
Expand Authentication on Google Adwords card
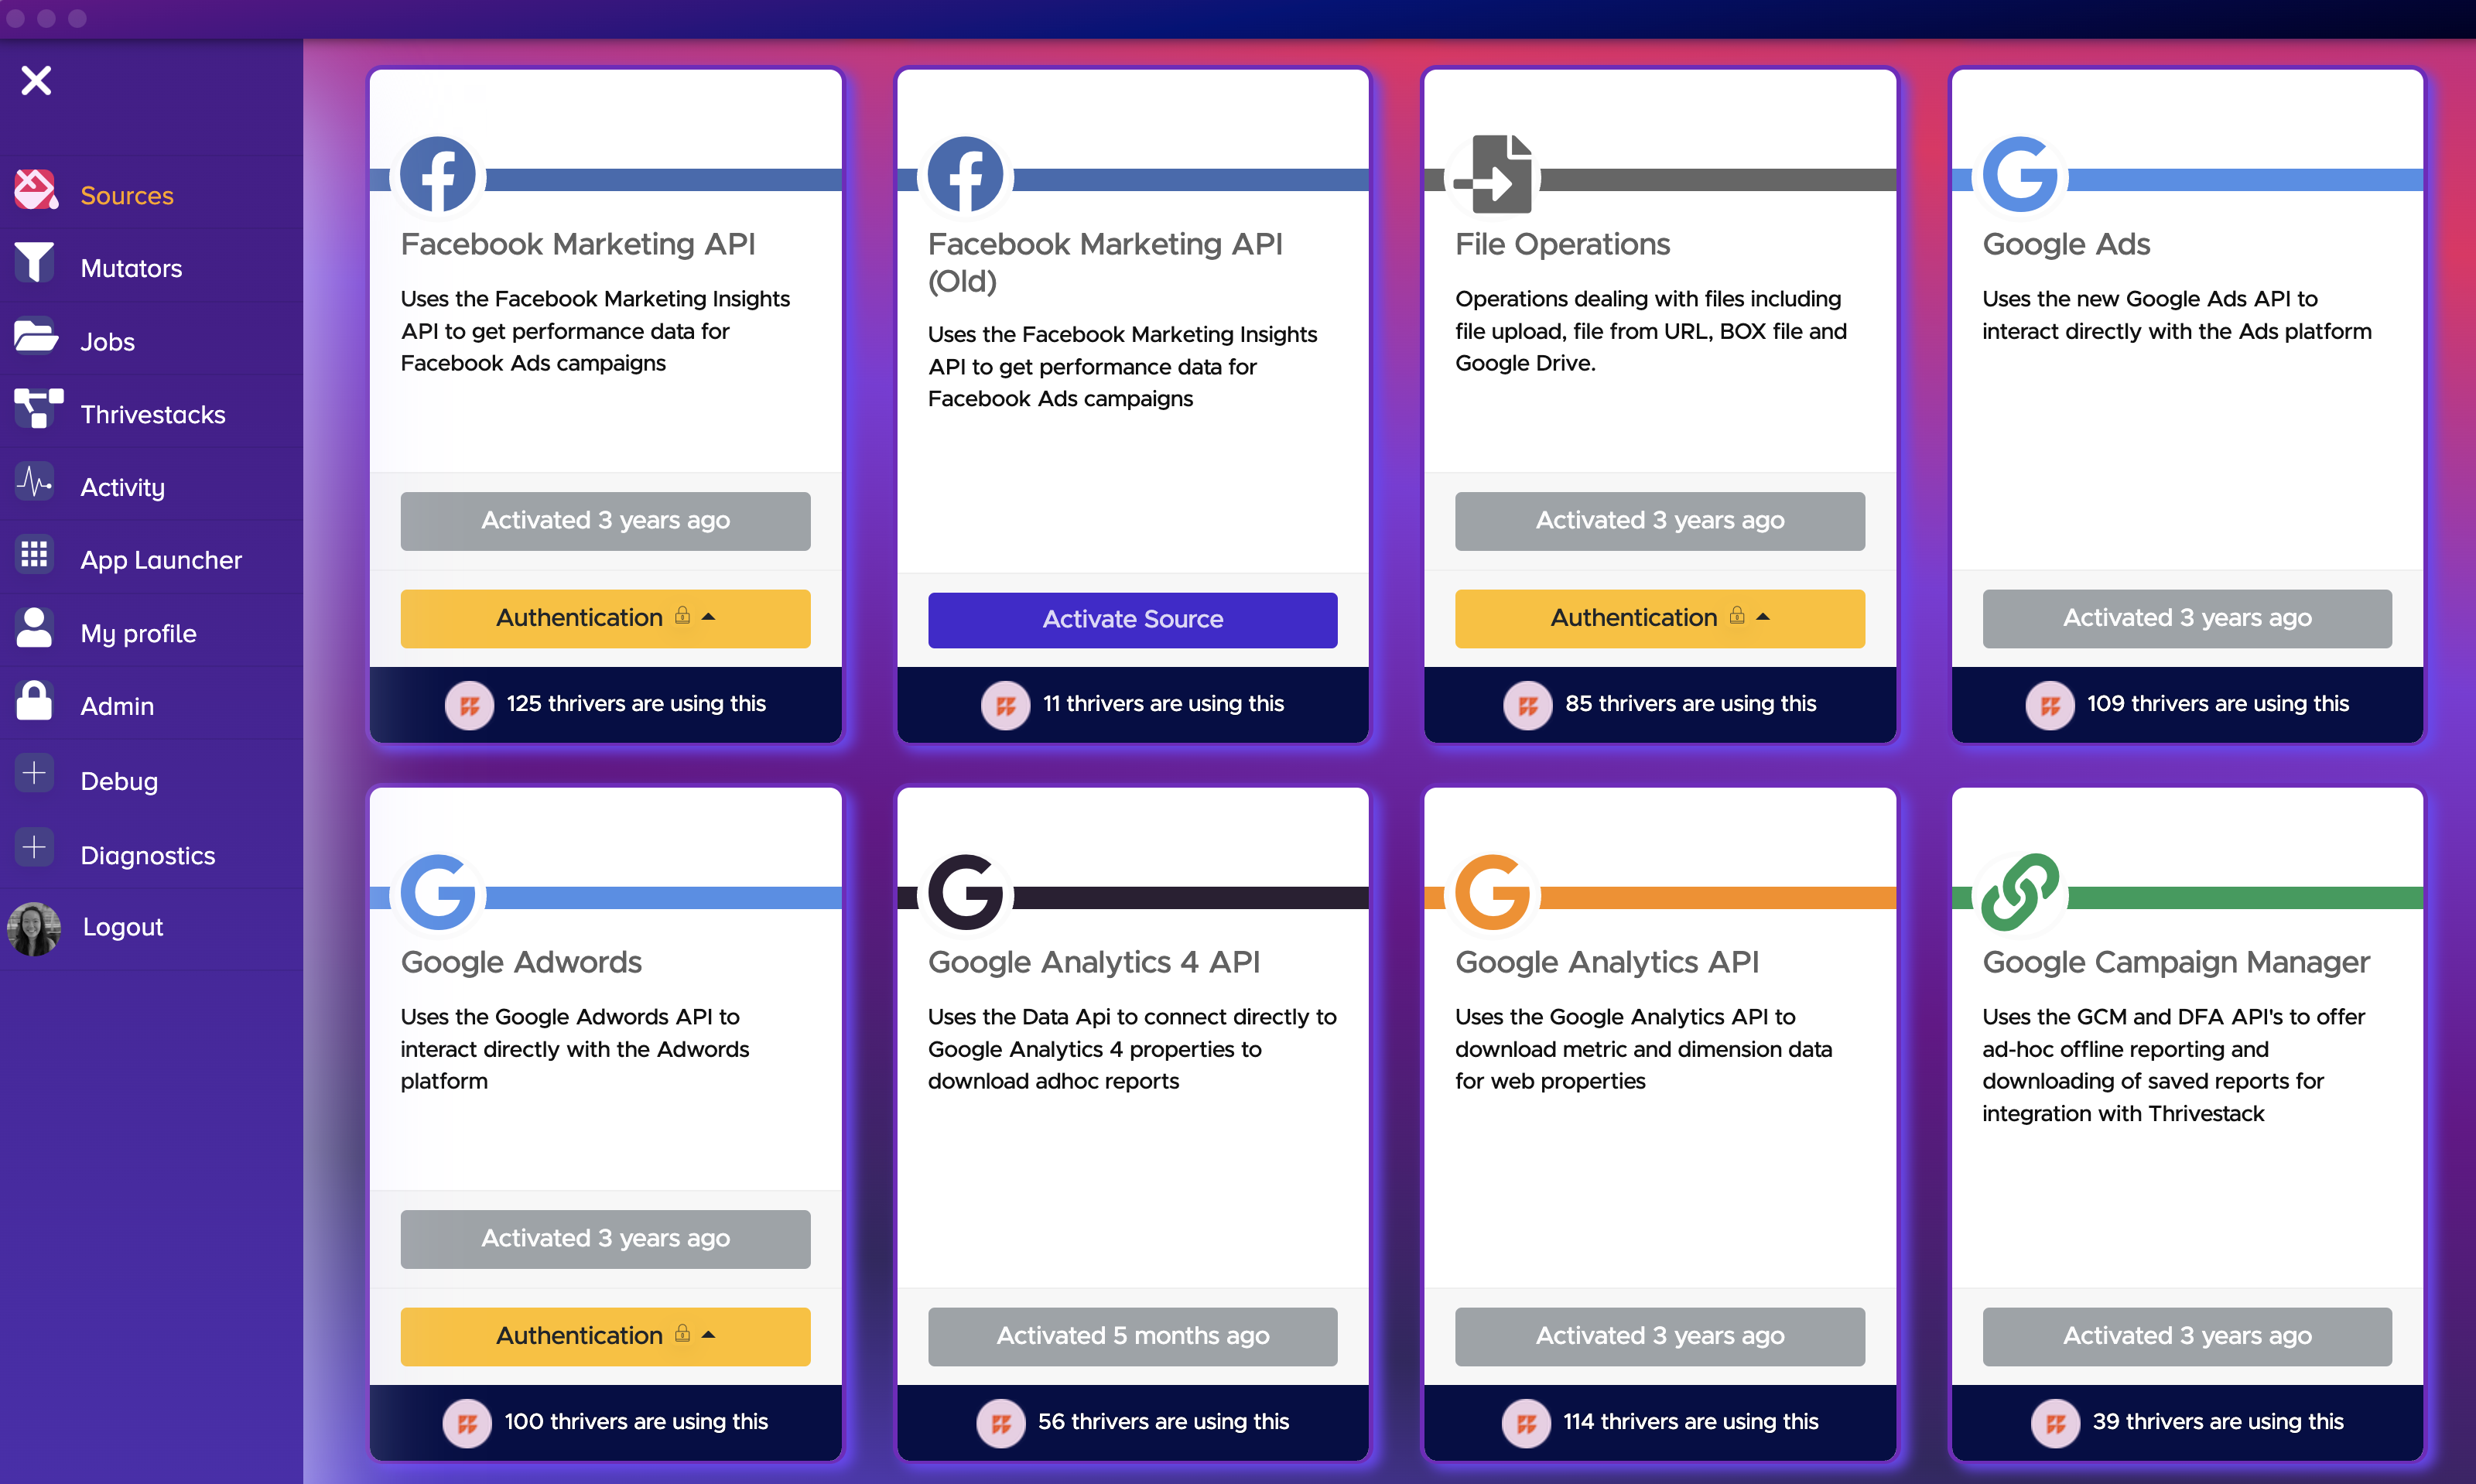[x=605, y=1336]
